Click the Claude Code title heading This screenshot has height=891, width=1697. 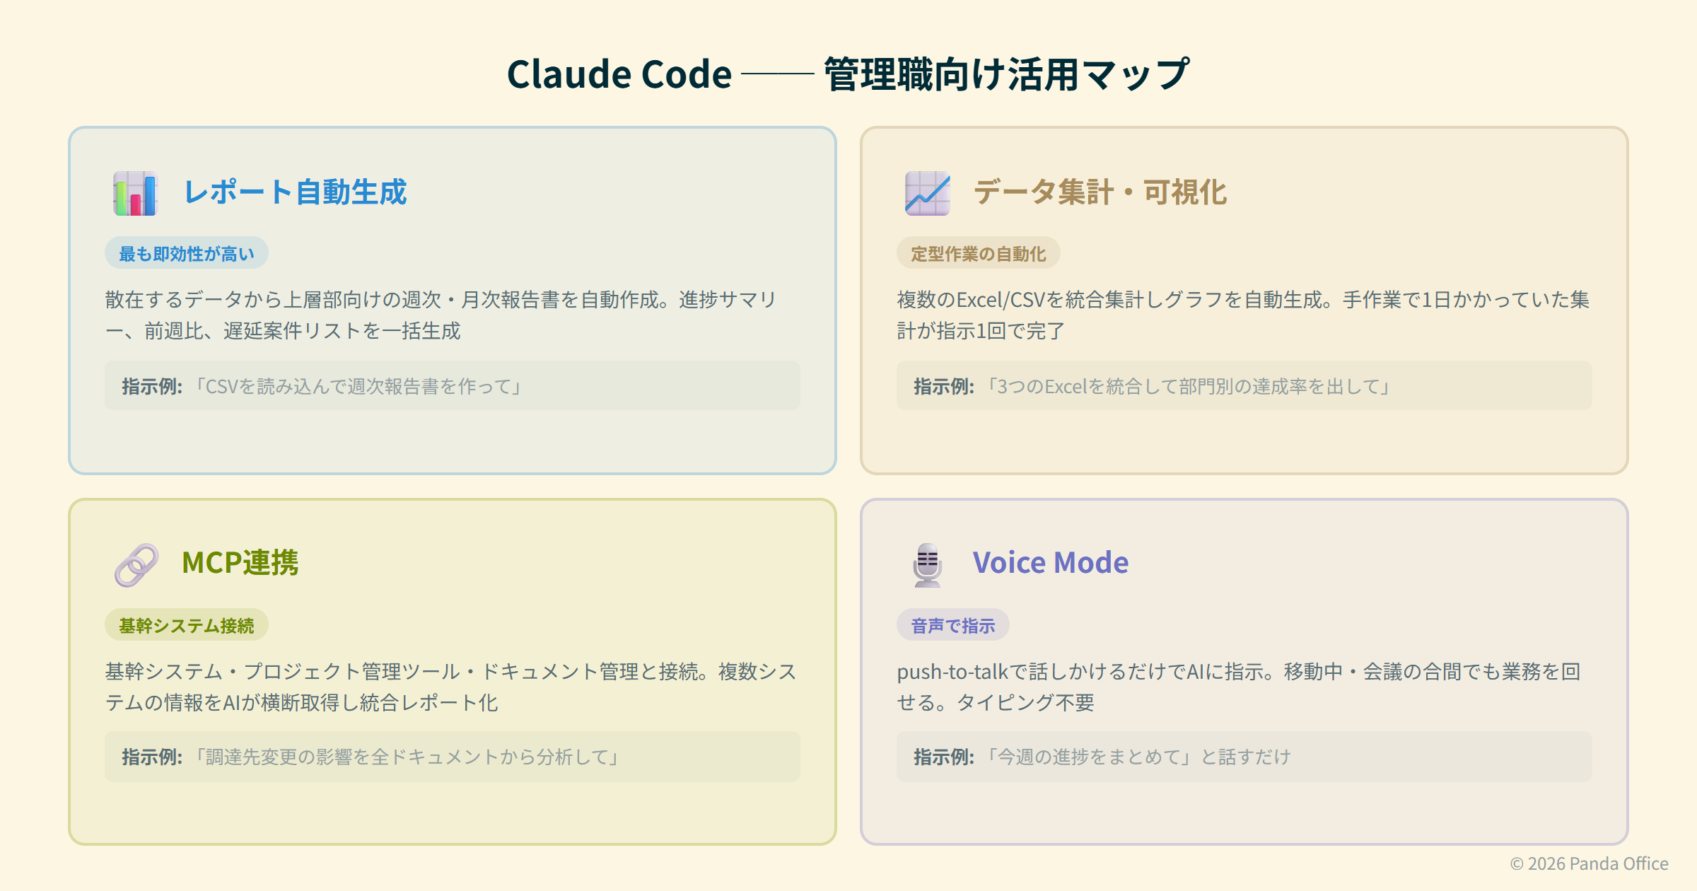(x=848, y=73)
